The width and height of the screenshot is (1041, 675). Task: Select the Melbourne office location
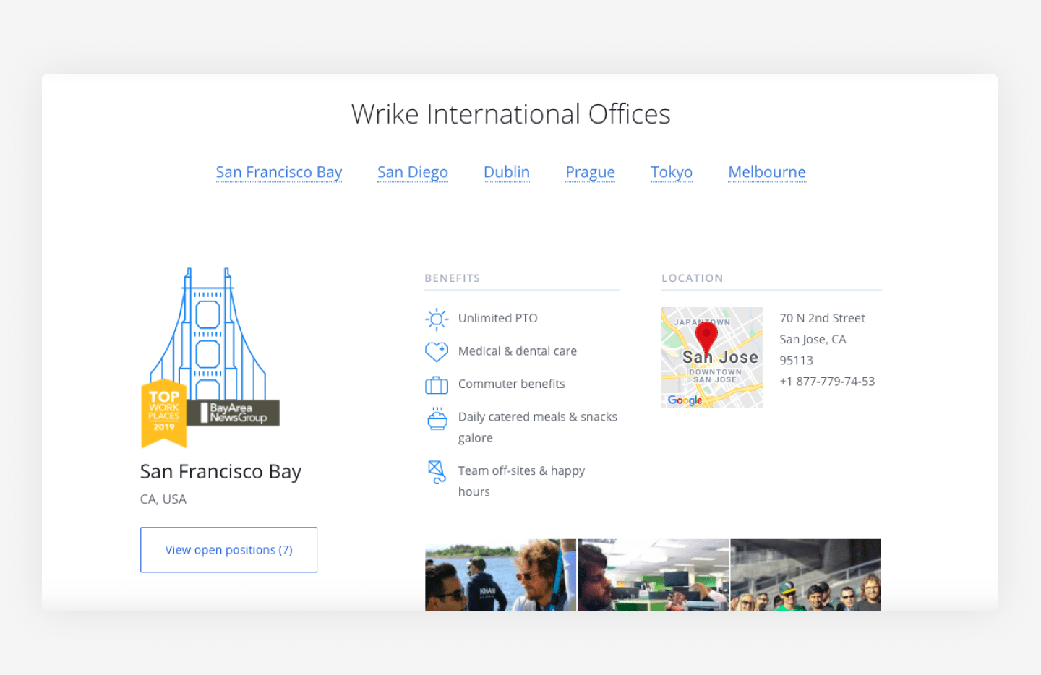pos(766,172)
